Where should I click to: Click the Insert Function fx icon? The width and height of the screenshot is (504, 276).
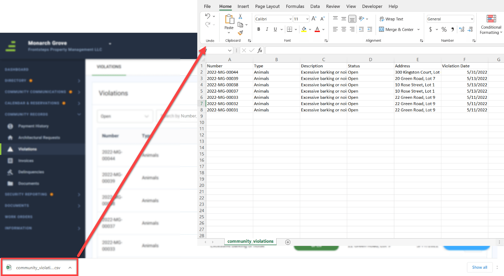260,50
